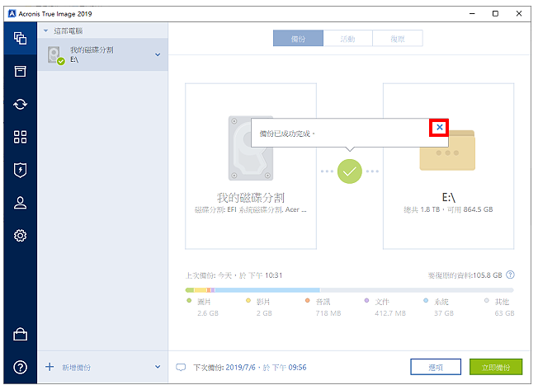Screen dimensions: 538x385
Task: Switch to the 活動 tab
Action: [x=348, y=39]
